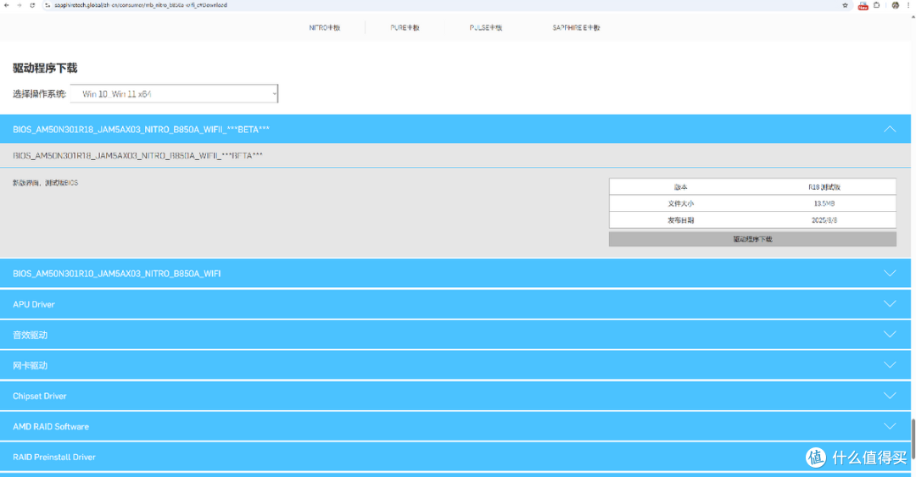Click the R18 测试版 version cell
Viewport: 916px width, 477px height.
(x=824, y=187)
